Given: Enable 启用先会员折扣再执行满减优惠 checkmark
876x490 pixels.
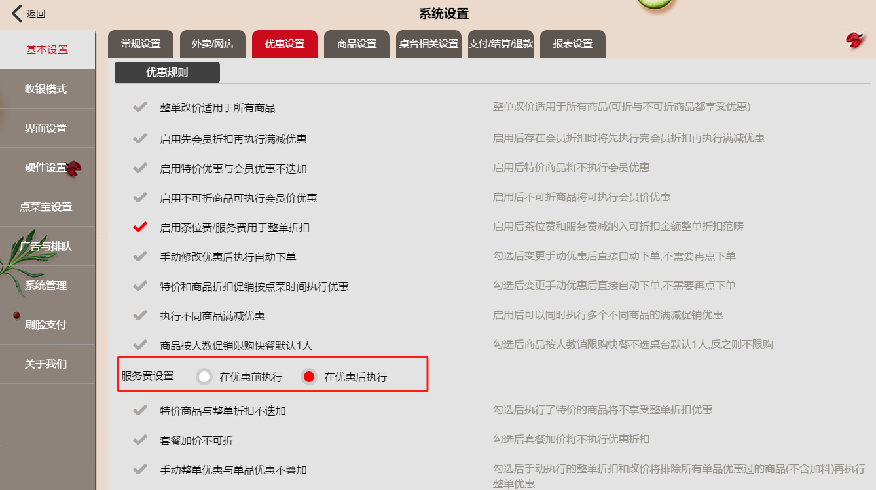Looking at the screenshot, I should coord(139,138).
